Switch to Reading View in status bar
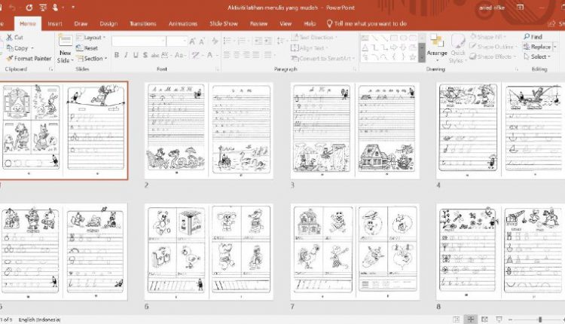565x324 pixels. (486, 319)
